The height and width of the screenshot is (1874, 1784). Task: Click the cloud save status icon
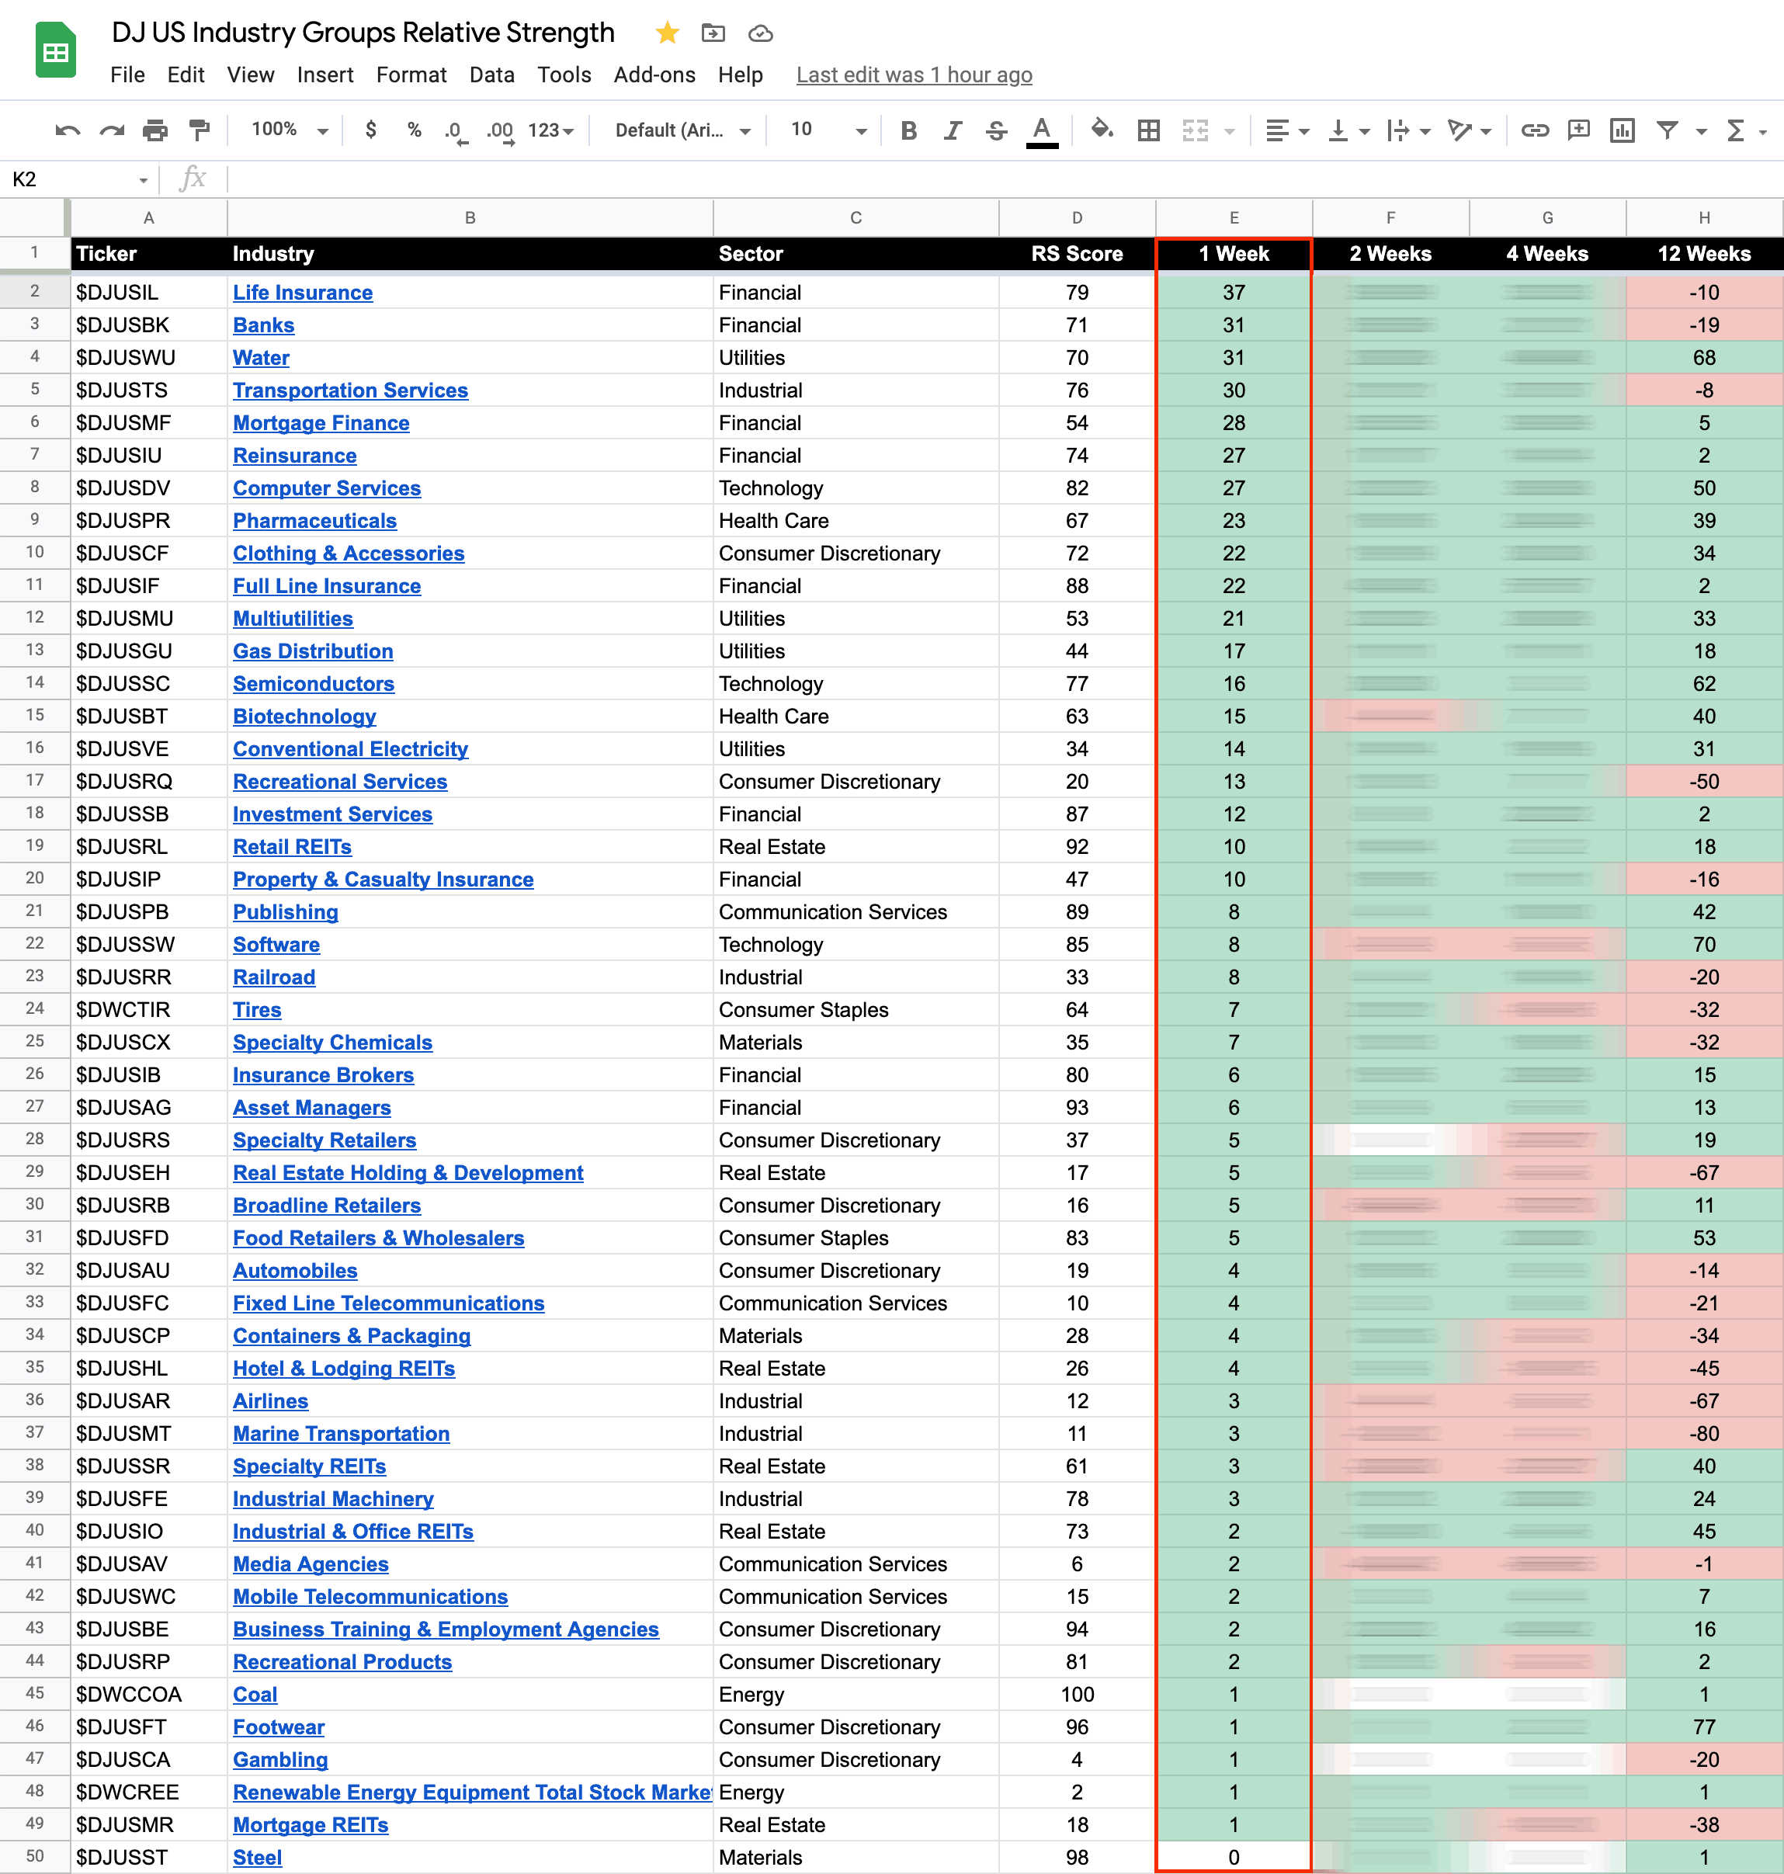pyautogui.click(x=760, y=33)
